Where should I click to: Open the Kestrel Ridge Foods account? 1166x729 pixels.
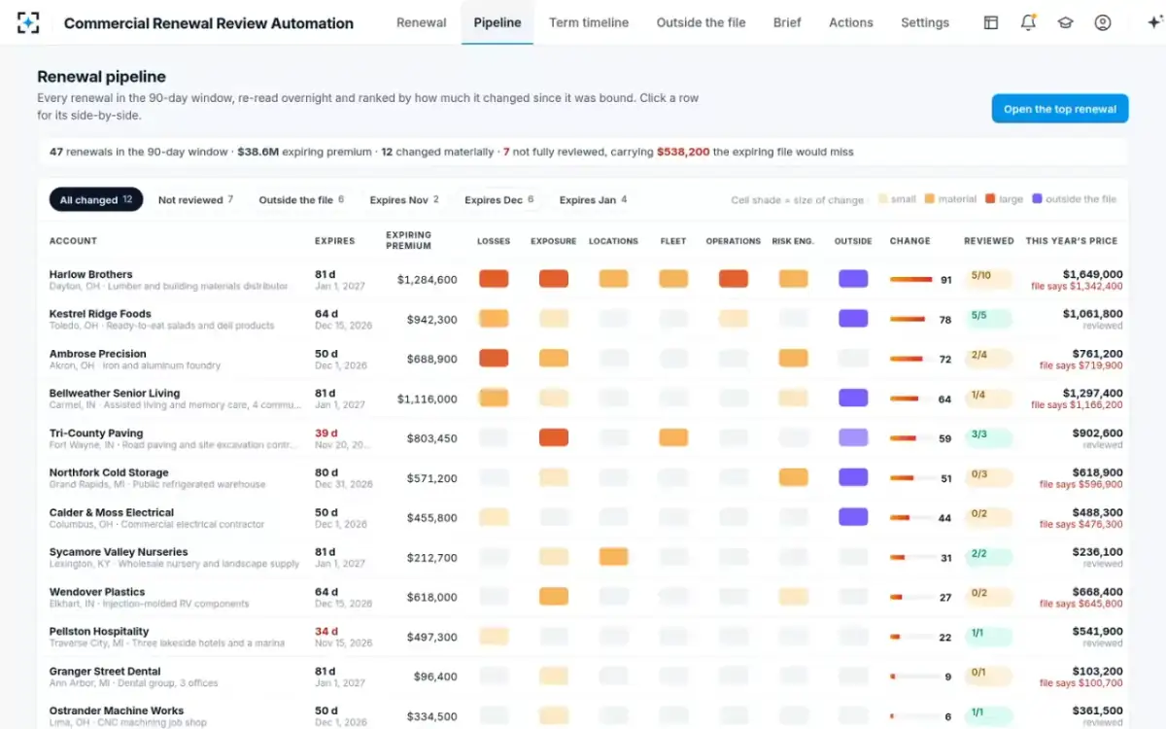pos(100,314)
